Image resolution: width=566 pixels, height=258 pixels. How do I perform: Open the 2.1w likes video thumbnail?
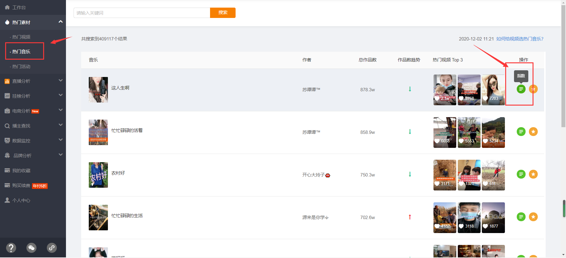tap(445, 90)
